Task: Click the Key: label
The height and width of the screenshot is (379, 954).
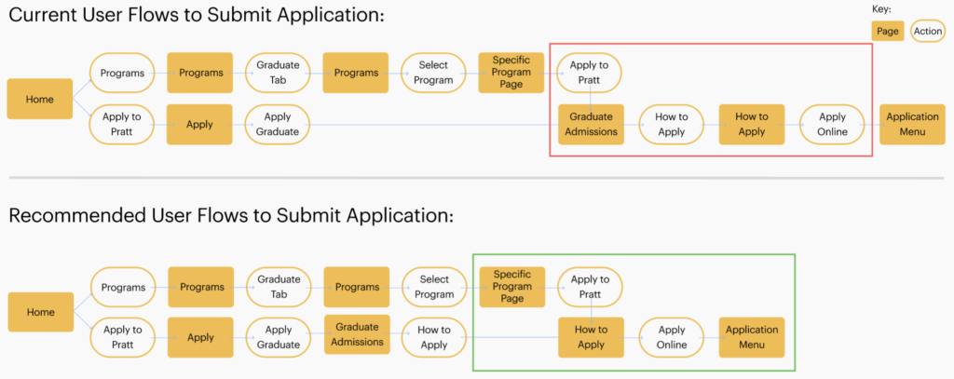Action: tap(881, 8)
